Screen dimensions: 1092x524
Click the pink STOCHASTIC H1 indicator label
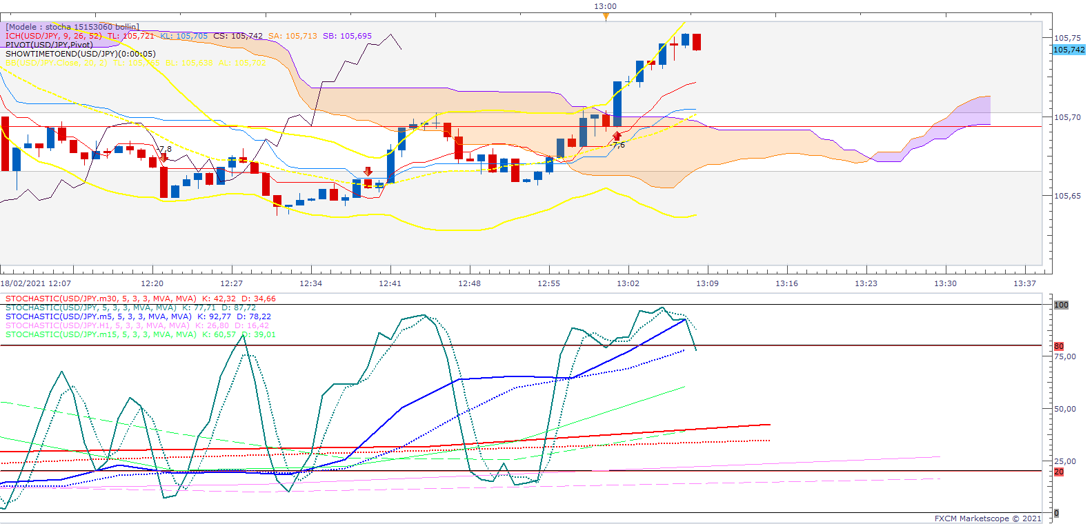pyautogui.click(x=97, y=325)
